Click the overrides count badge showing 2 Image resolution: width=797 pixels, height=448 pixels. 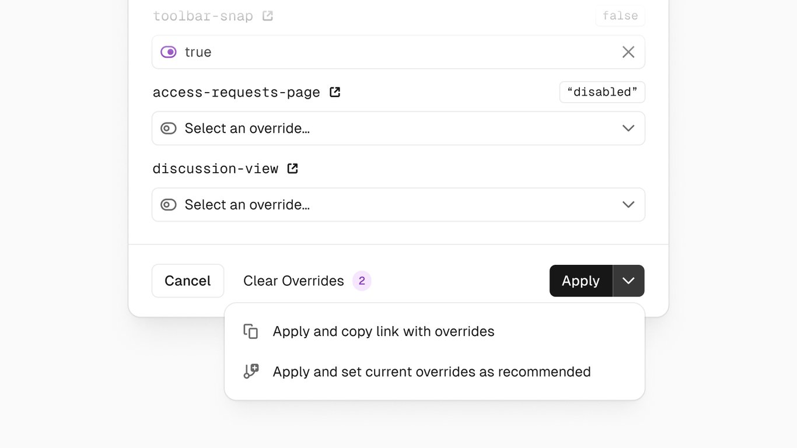[362, 281]
